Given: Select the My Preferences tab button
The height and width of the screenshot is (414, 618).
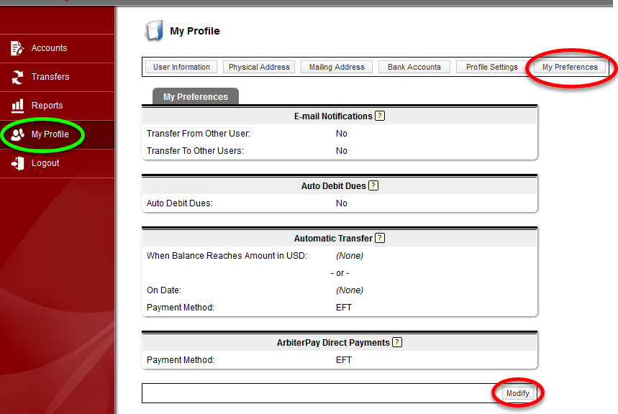Looking at the screenshot, I should (x=570, y=67).
